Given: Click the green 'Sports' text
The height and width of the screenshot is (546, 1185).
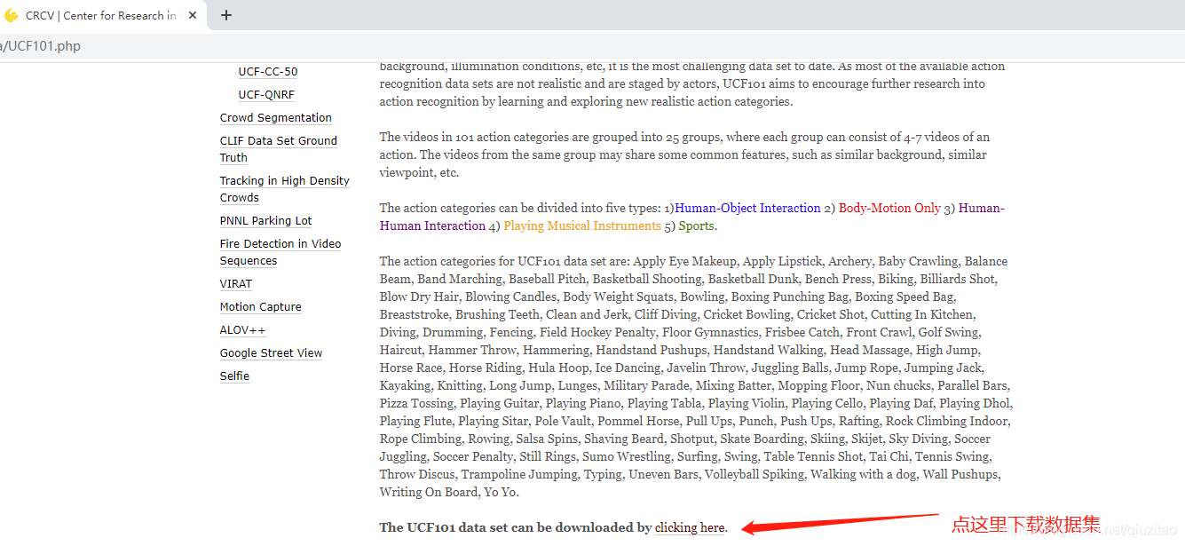Looking at the screenshot, I should [697, 226].
